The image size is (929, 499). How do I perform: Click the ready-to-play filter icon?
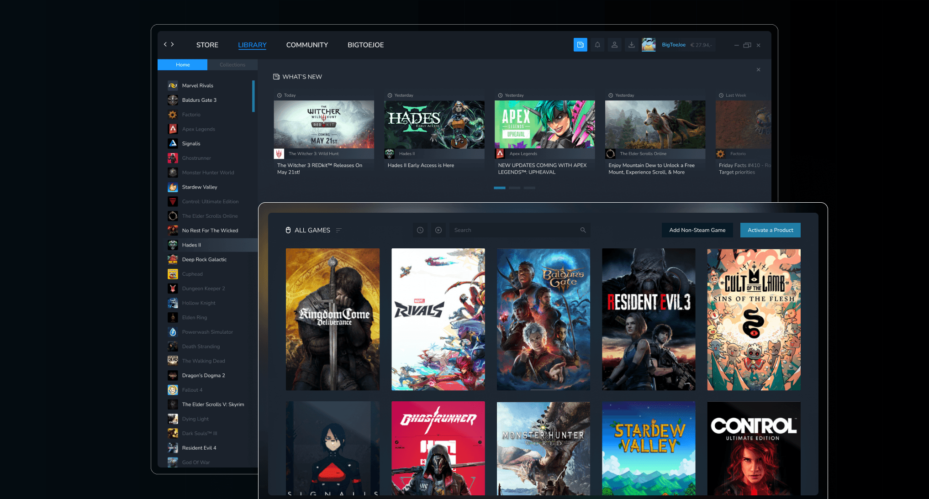[438, 230]
